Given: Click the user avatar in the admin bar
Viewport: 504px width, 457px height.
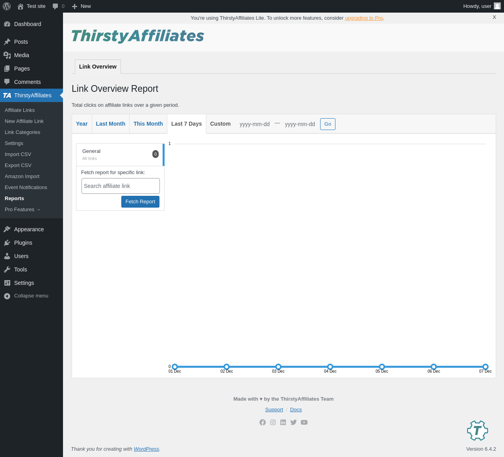Looking at the screenshot, I should tap(497, 6).
